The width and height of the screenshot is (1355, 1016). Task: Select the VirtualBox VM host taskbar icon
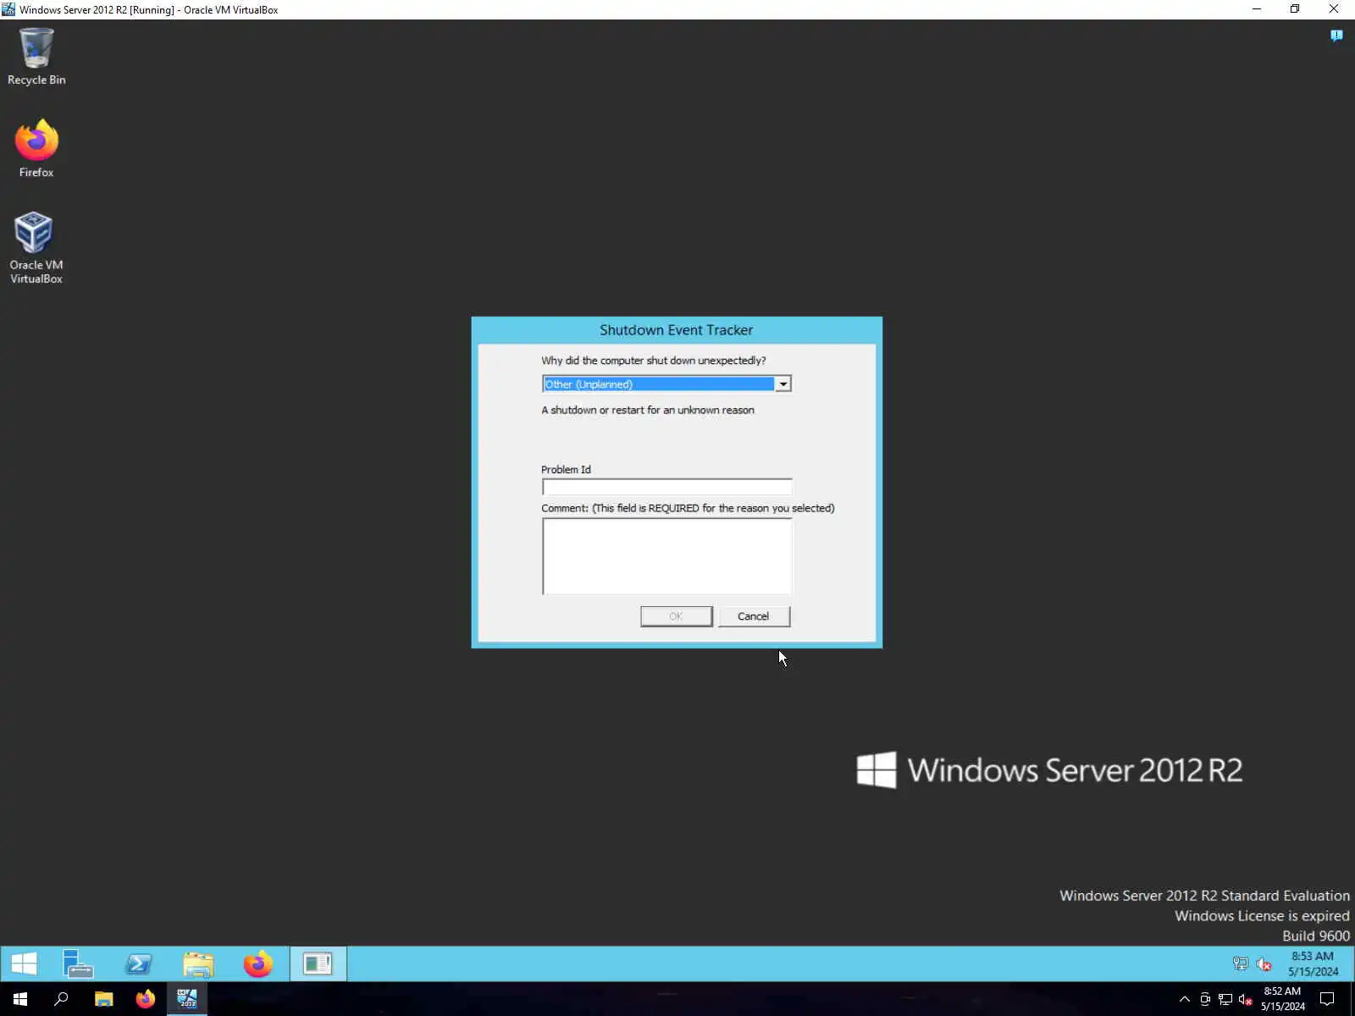tap(187, 999)
